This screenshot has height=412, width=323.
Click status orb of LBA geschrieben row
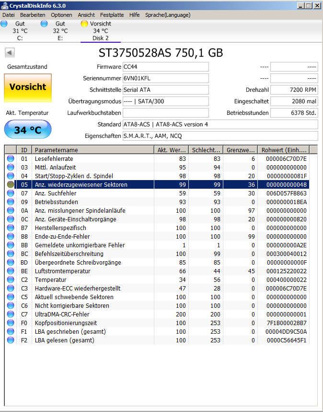[x=11, y=332]
